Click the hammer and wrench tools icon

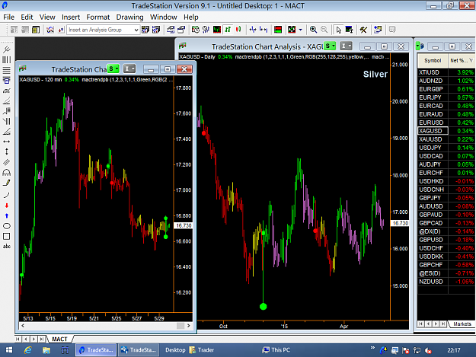[363, 30]
